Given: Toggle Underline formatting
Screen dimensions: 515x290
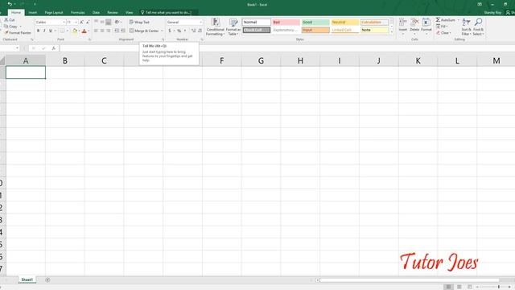Looking at the screenshot, I should (x=51, y=31).
